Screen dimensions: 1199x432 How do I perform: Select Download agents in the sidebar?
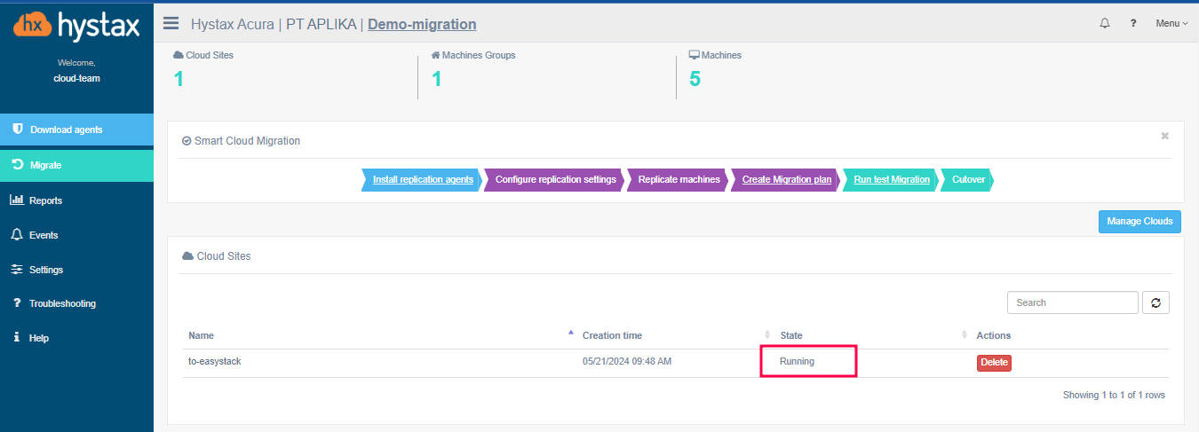(66, 130)
